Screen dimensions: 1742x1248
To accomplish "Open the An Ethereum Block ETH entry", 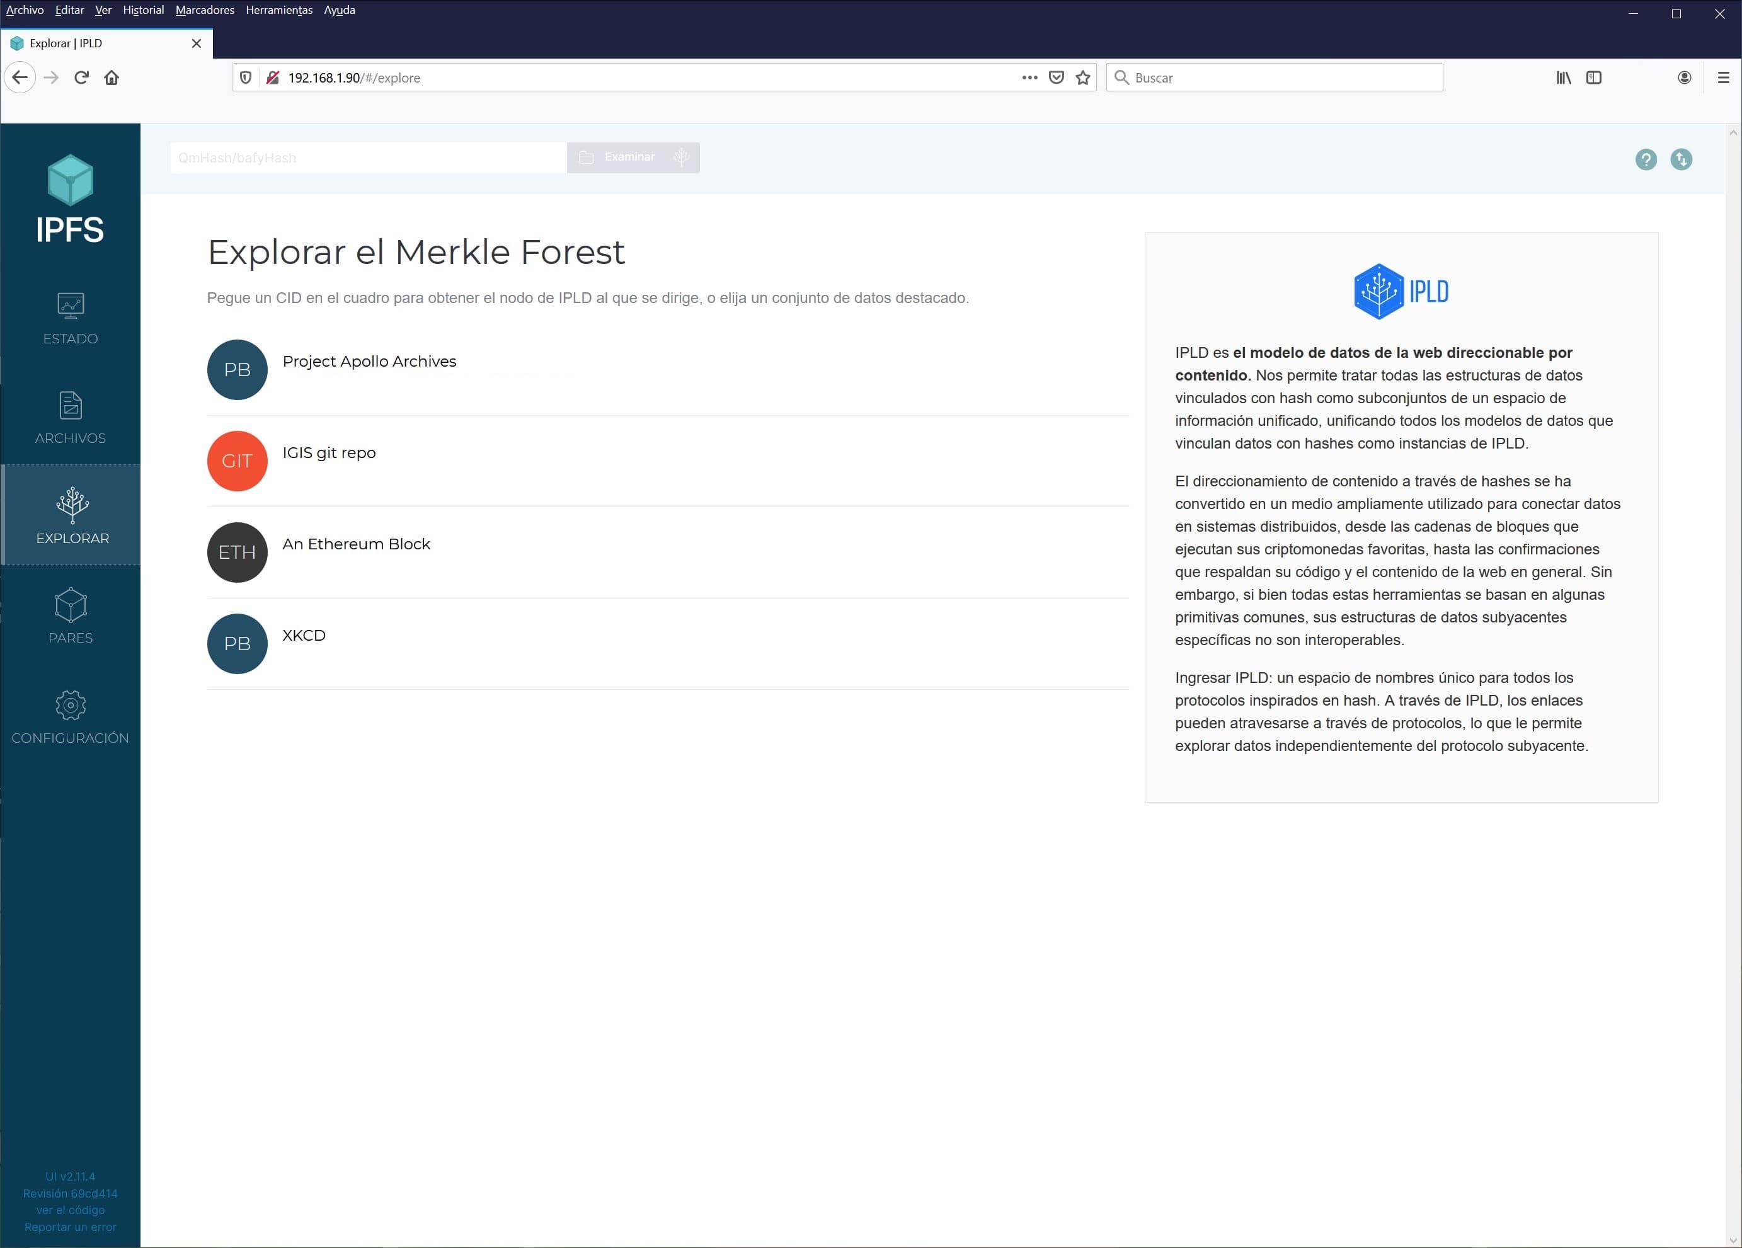I will (355, 544).
